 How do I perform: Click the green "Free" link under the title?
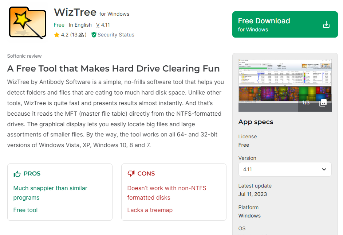coord(59,25)
